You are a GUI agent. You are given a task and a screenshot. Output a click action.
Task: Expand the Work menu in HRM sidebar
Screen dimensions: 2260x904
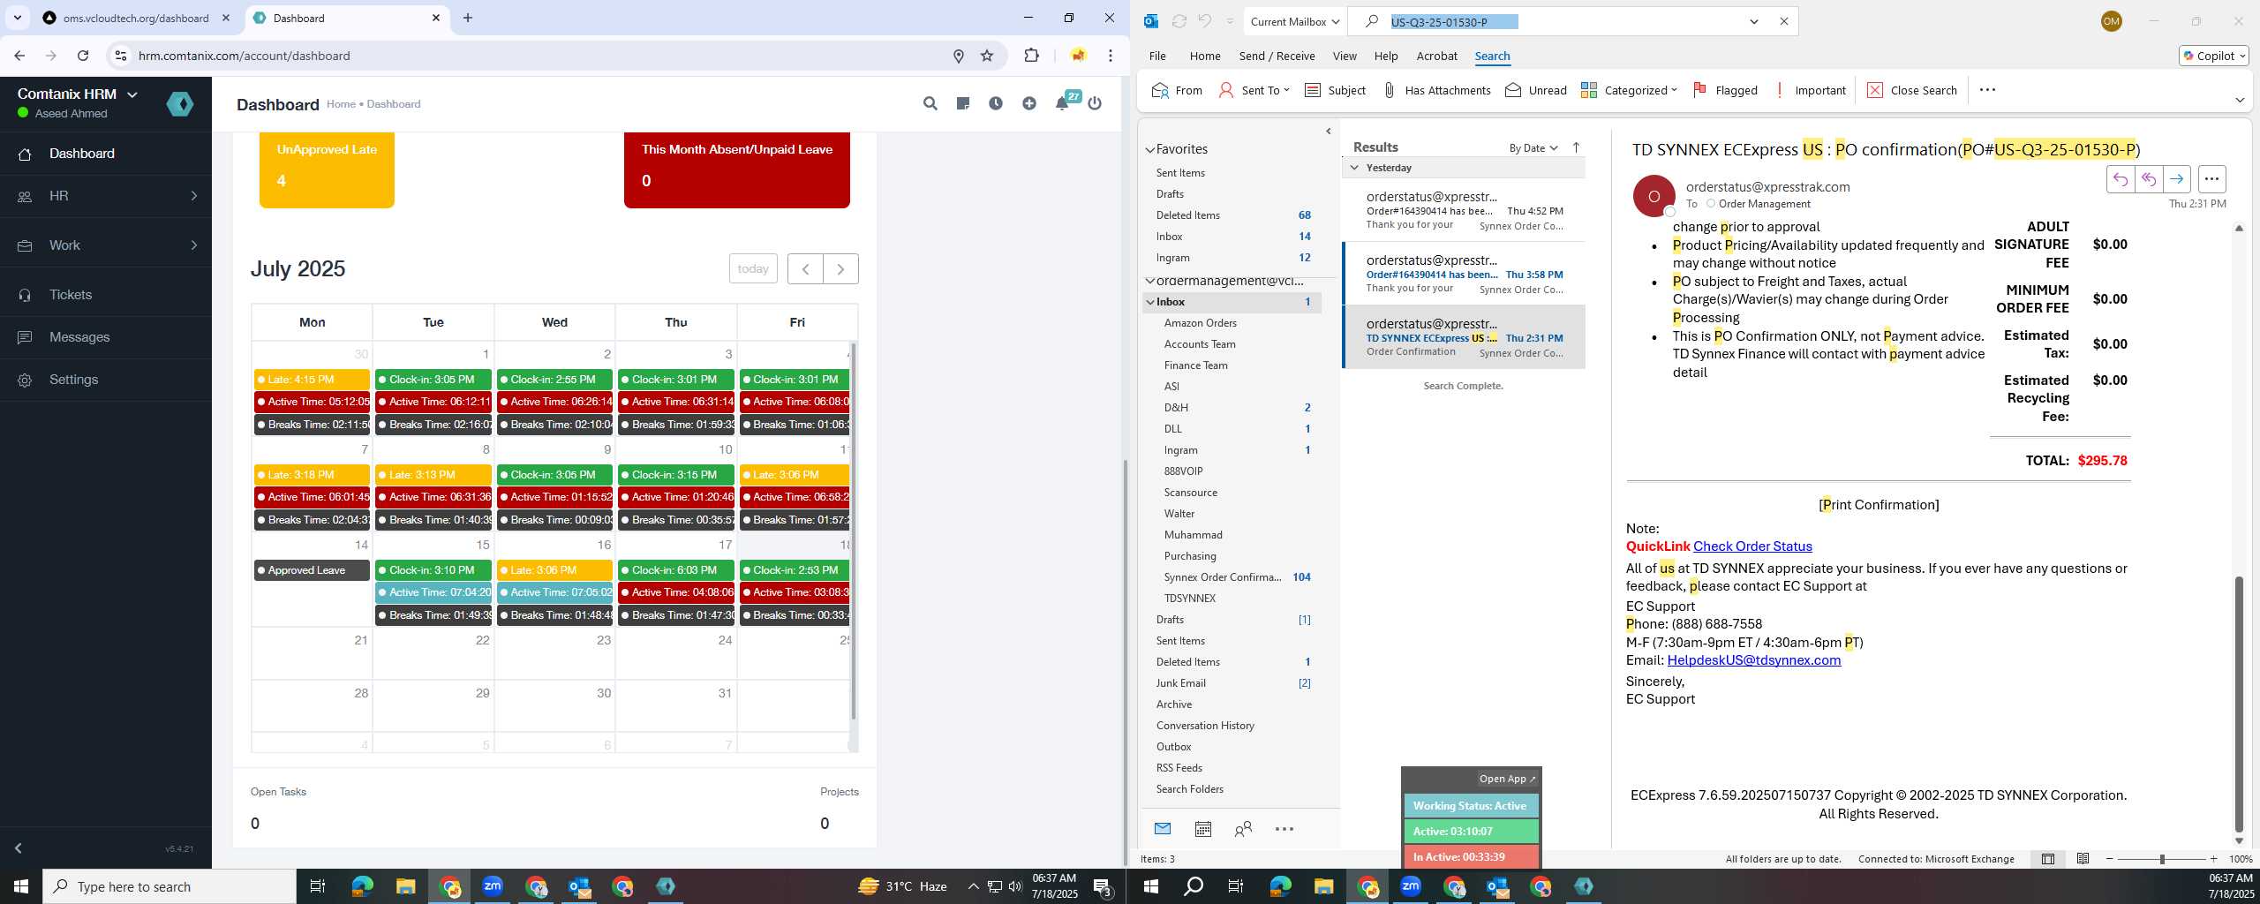point(106,245)
